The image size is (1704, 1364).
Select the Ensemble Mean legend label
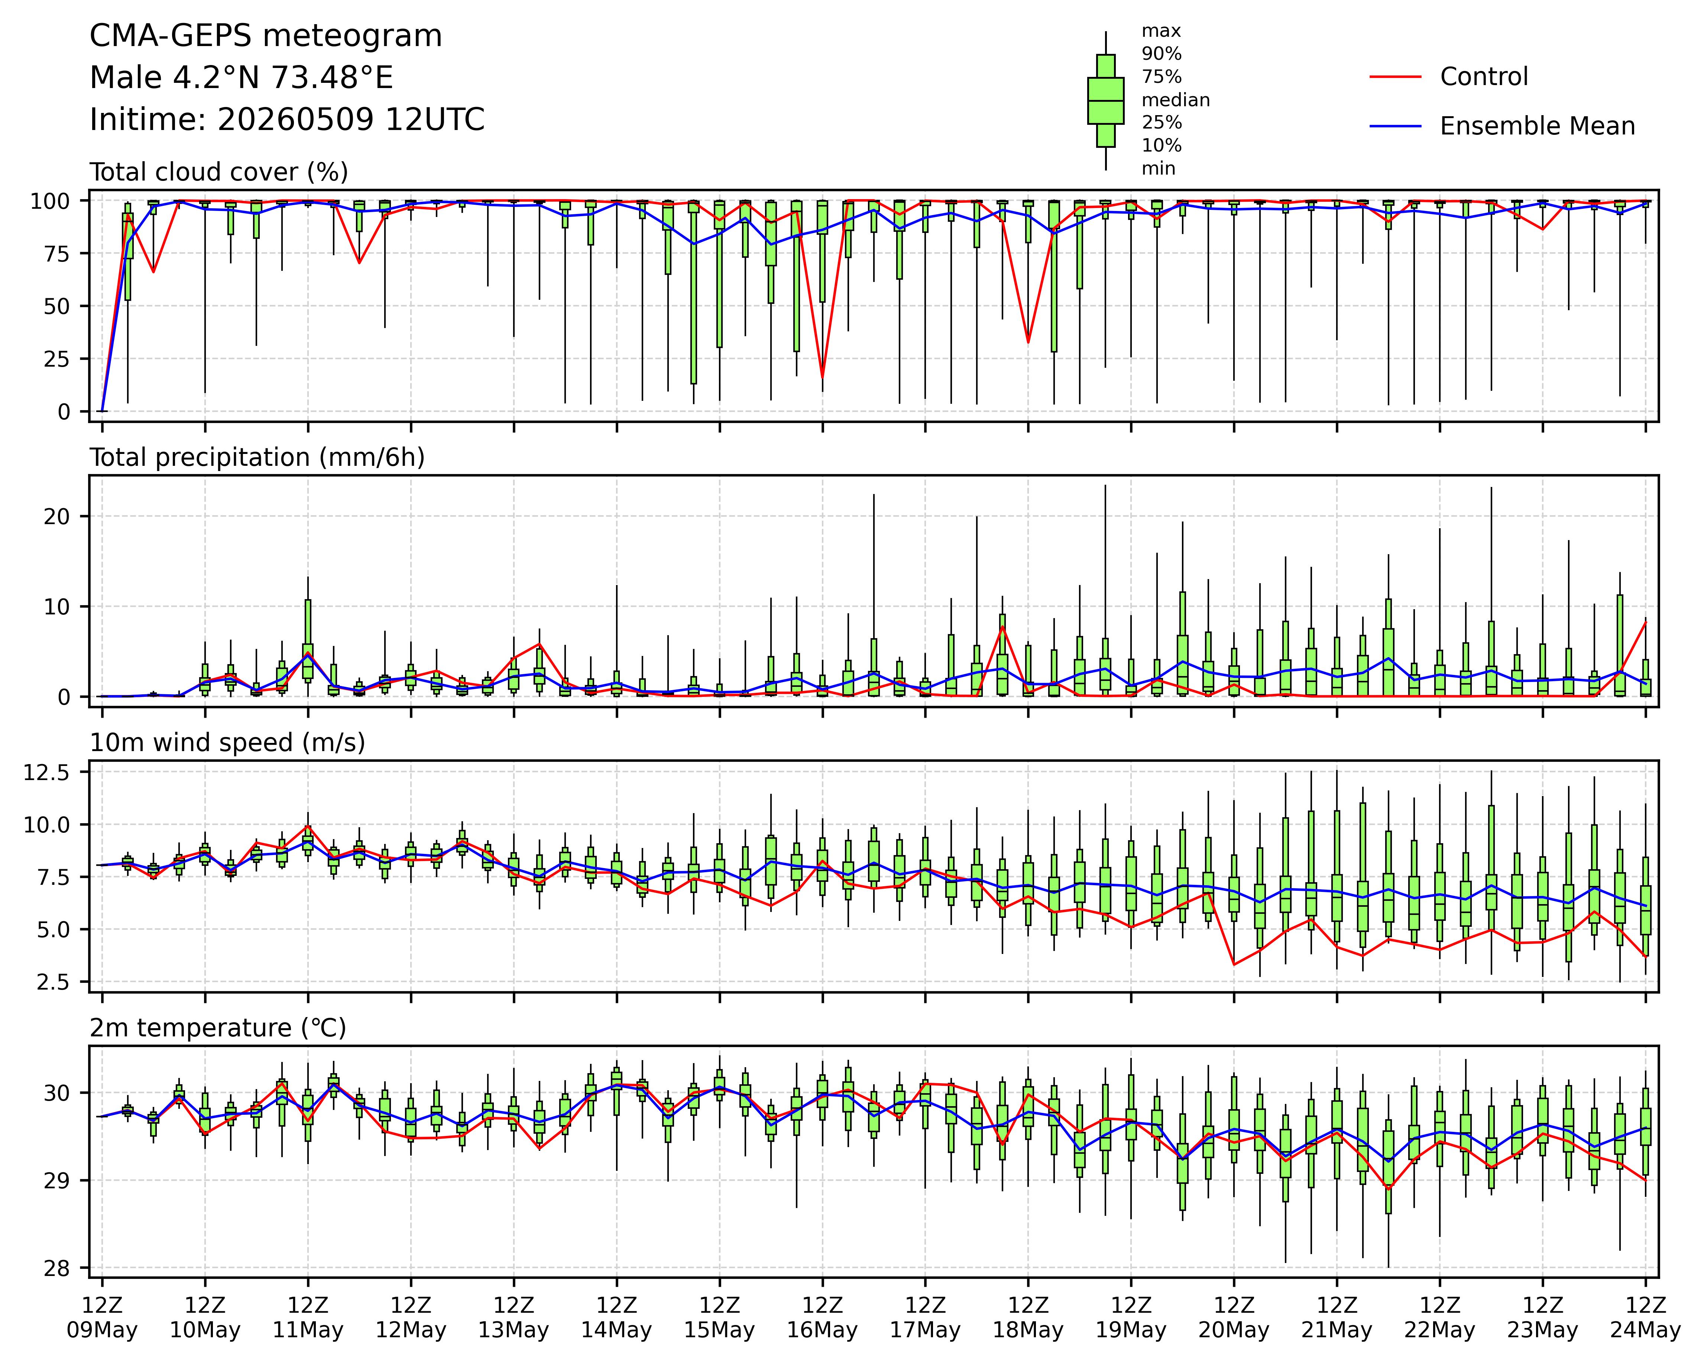[x=1537, y=126]
